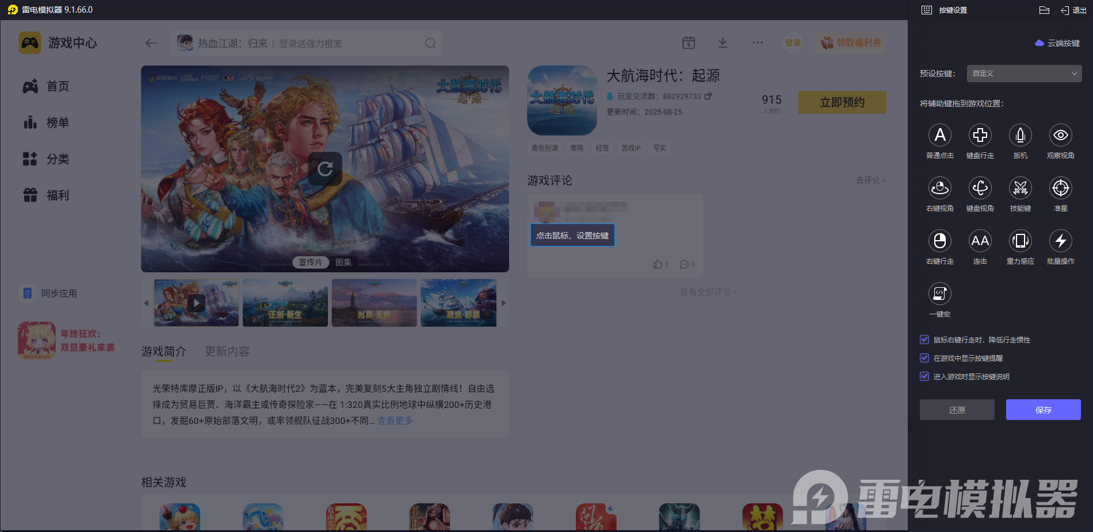This screenshot has width=1093, height=532.
Task: Switch to the 游戏简介 tab
Action: [x=164, y=351]
